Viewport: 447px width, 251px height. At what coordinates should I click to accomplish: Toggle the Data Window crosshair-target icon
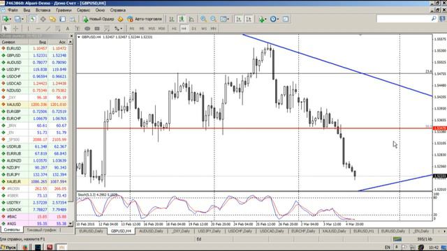43,19
